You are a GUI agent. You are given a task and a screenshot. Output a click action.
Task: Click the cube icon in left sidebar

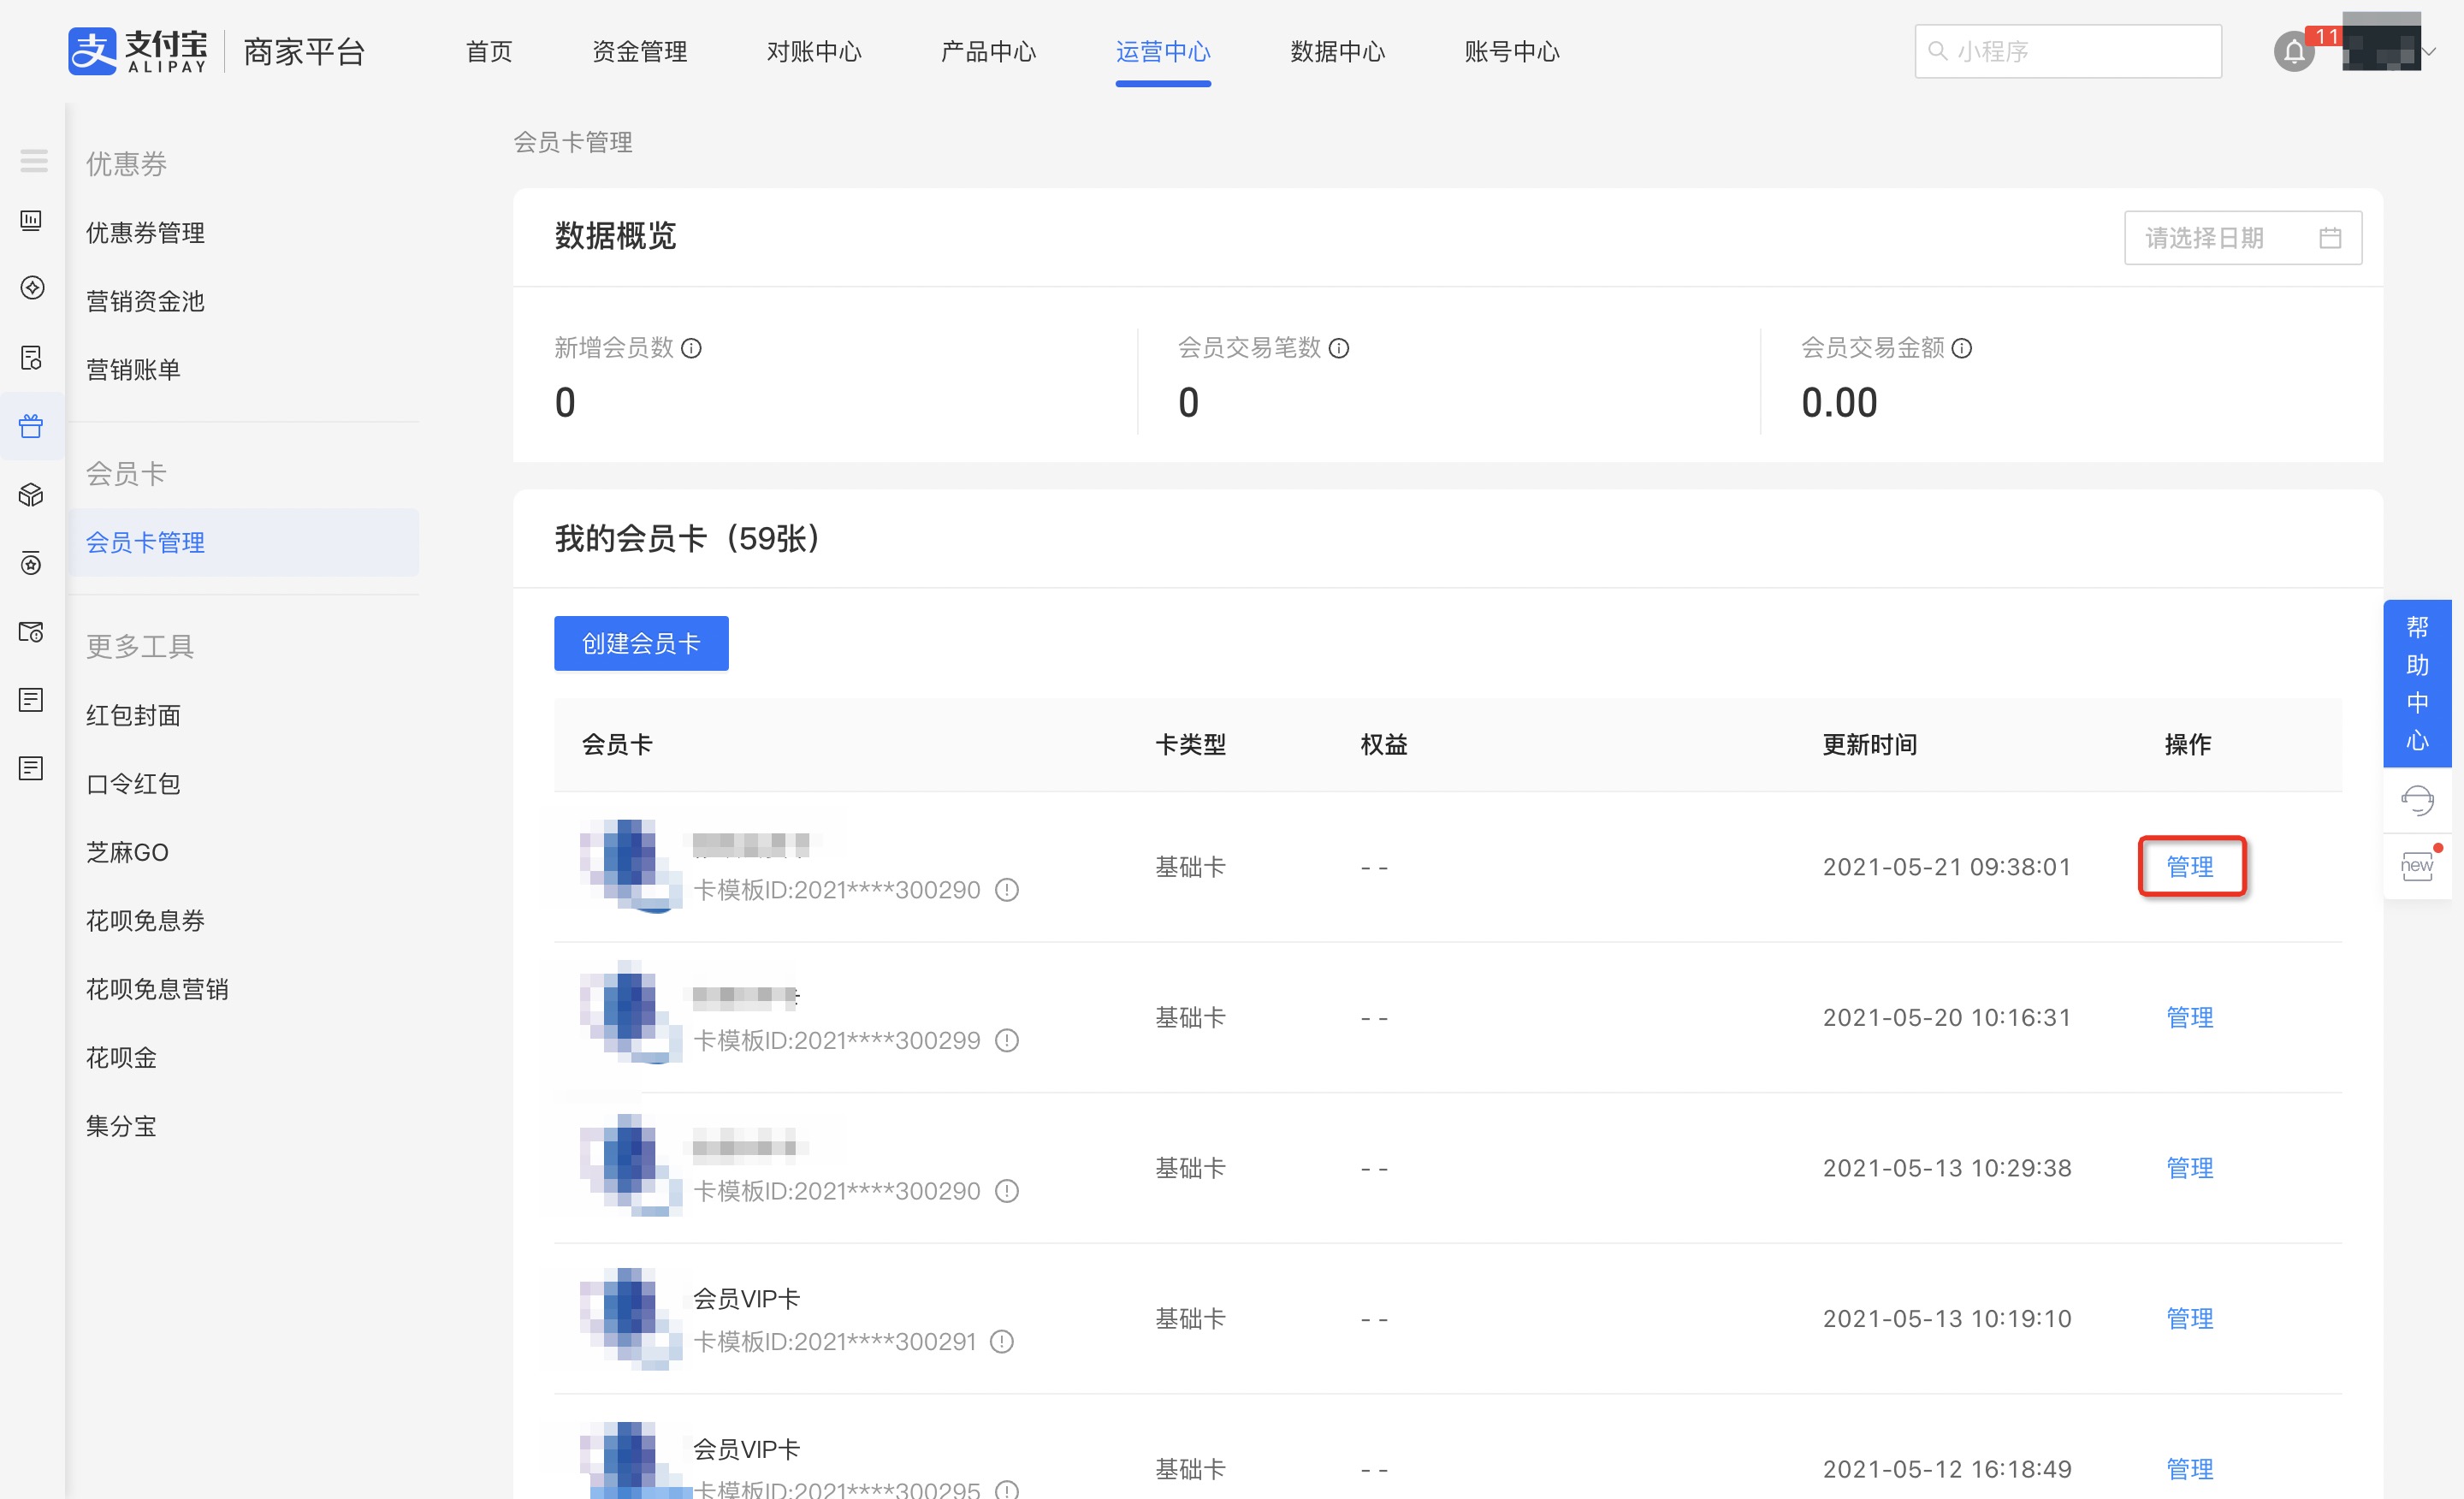click(x=31, y=495)
